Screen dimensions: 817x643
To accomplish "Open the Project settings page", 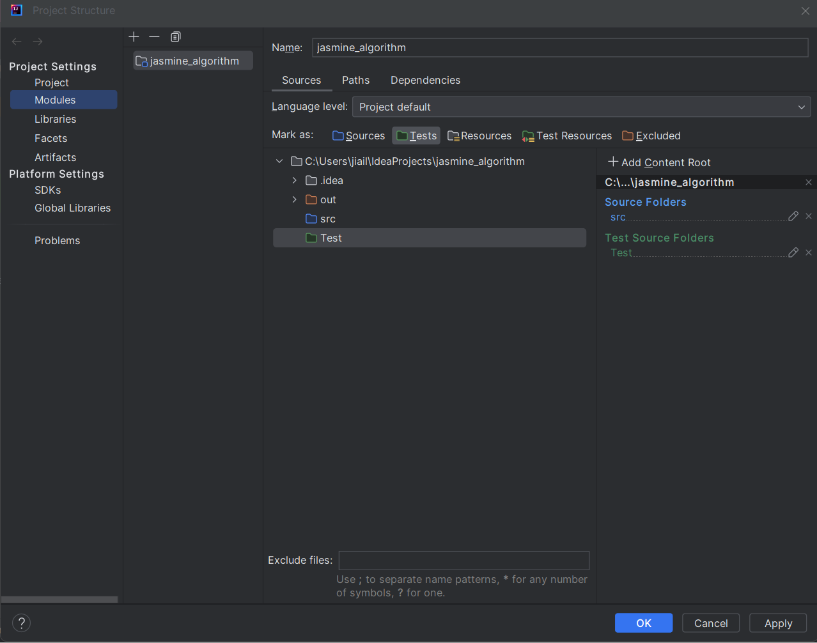I will 52,82.
